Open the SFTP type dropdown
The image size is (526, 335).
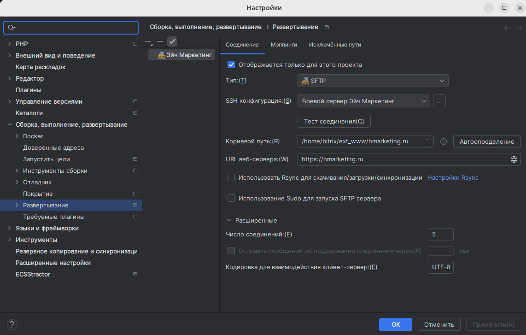(x=373, y=81)
